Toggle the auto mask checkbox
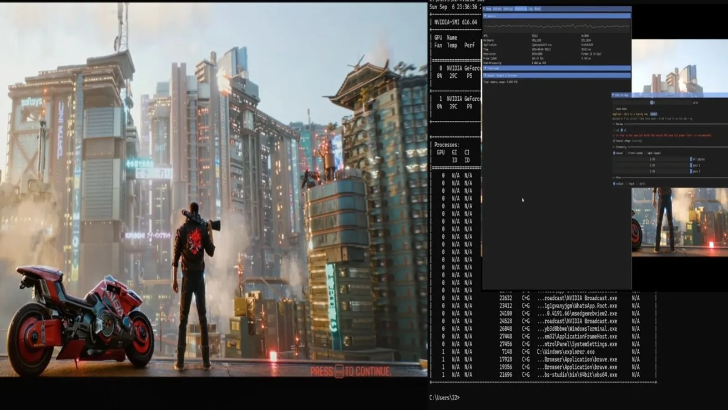 [614, 109]
